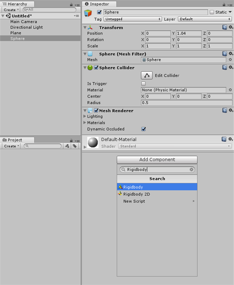
Task: Toggle Sphere Collider enabled checkbox
Action: tap(96, 68)
